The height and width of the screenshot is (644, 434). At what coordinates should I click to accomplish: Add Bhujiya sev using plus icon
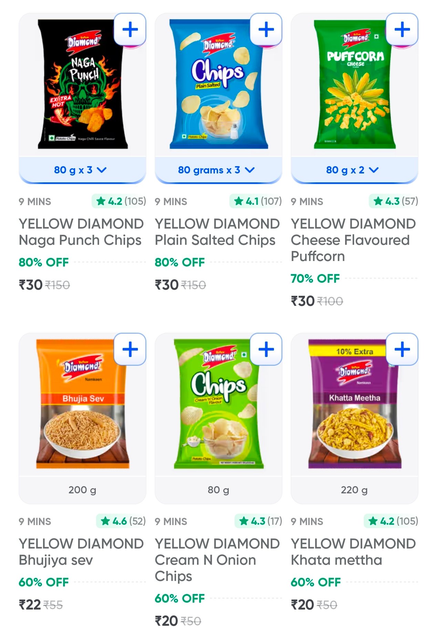pyautogui.click(x=130, y=349)
